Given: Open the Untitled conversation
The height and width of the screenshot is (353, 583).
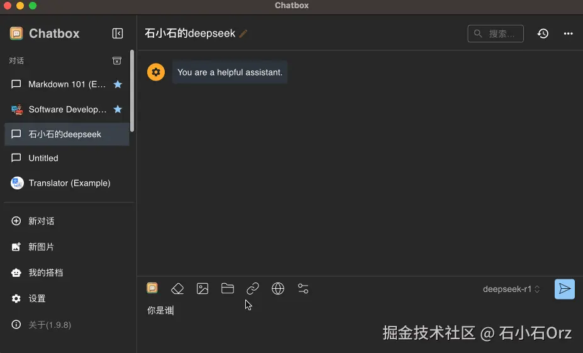Looking at the screenshot, I should tap(67, 158).
